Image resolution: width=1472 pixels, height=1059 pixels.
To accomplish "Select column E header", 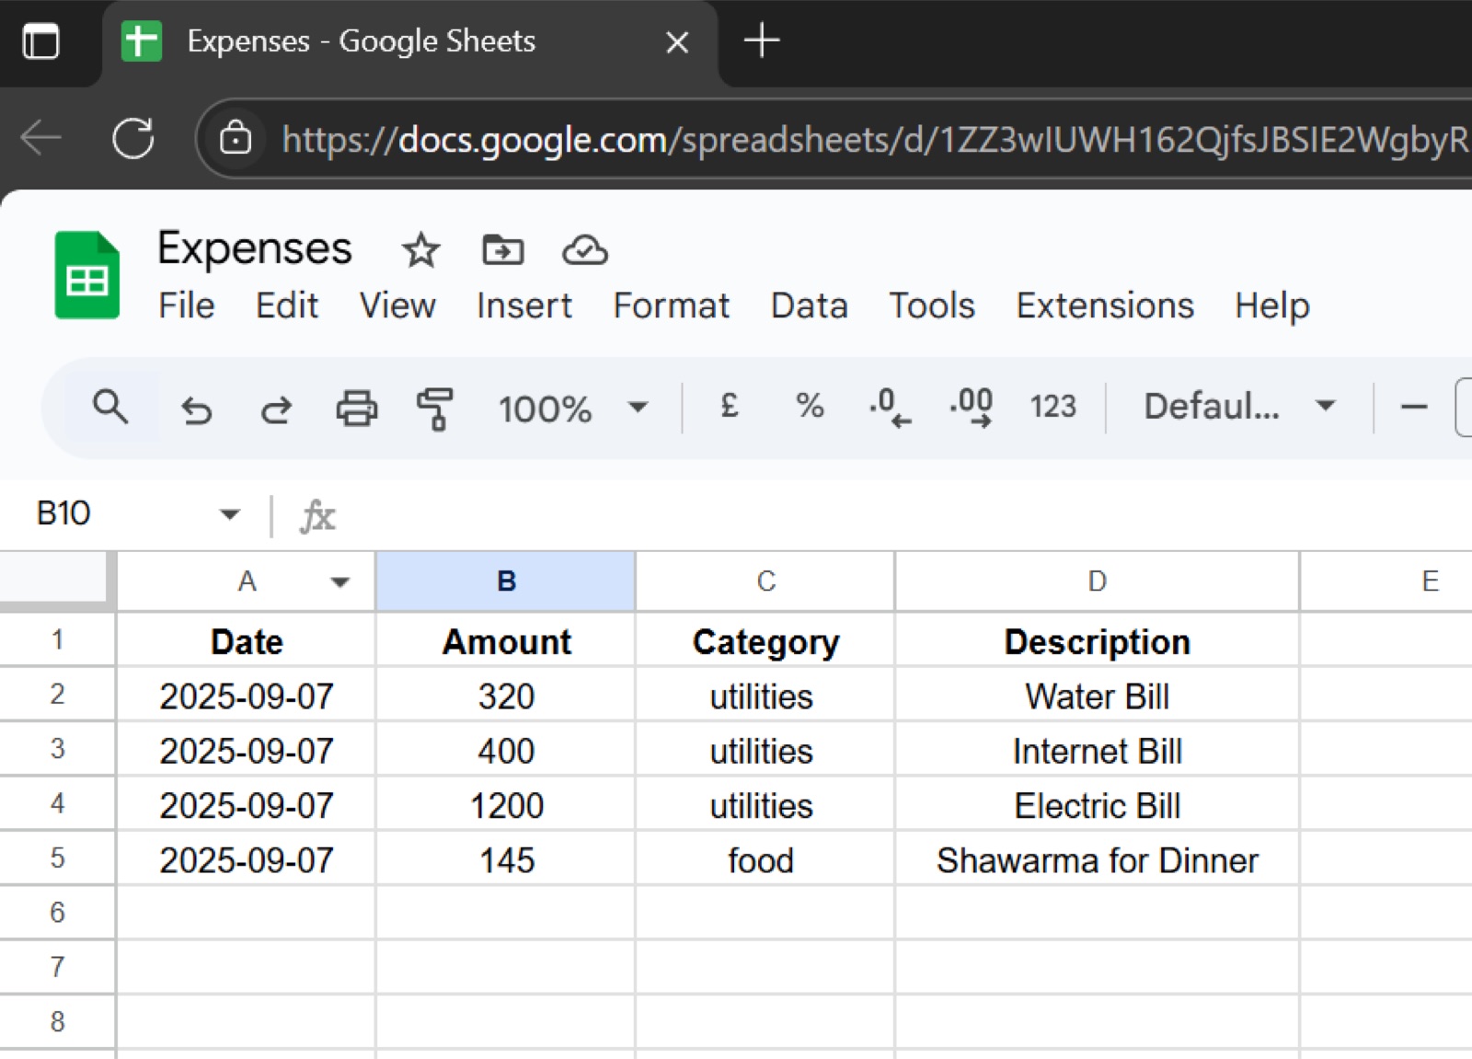I will tap(1387, 581).
